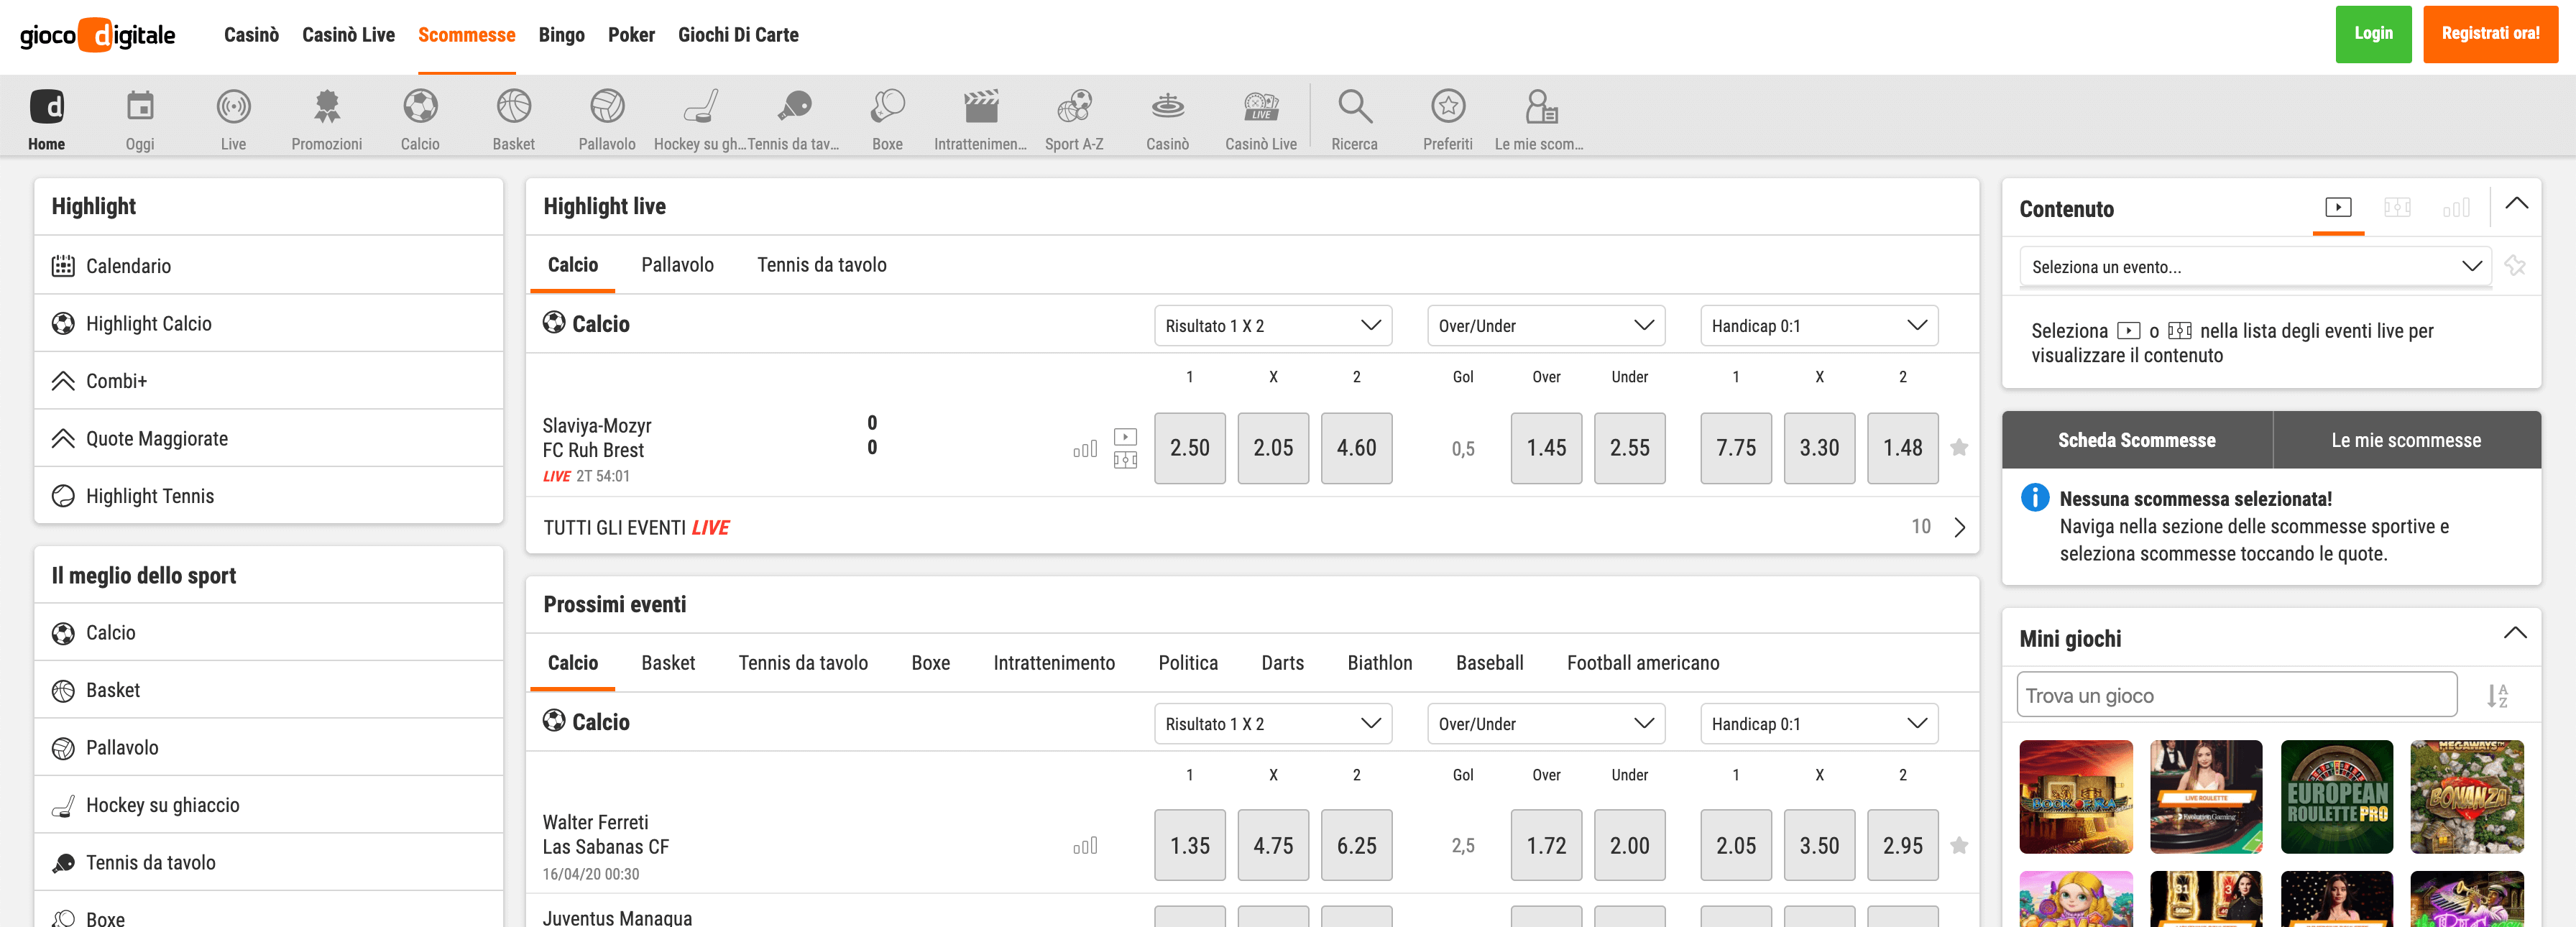Open the Preferiti star icon
2576x927 pixels.
pyautogui.click(x=1448, y=106)
